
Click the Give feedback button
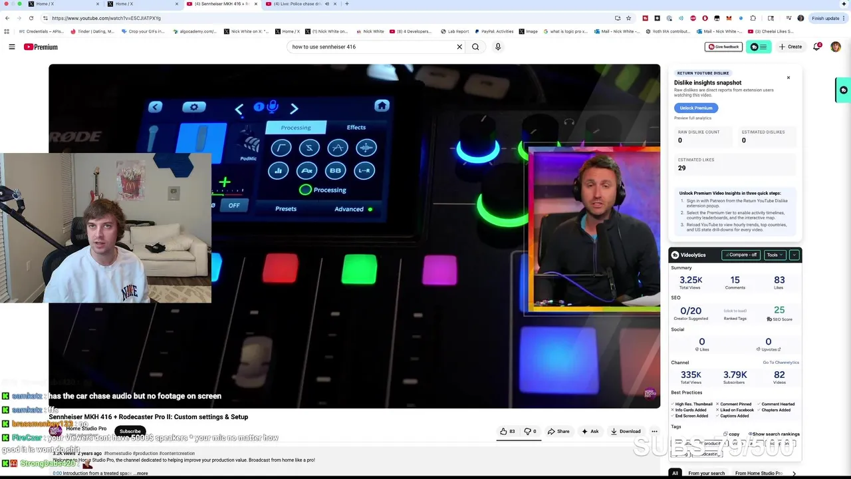click(723, 47)
